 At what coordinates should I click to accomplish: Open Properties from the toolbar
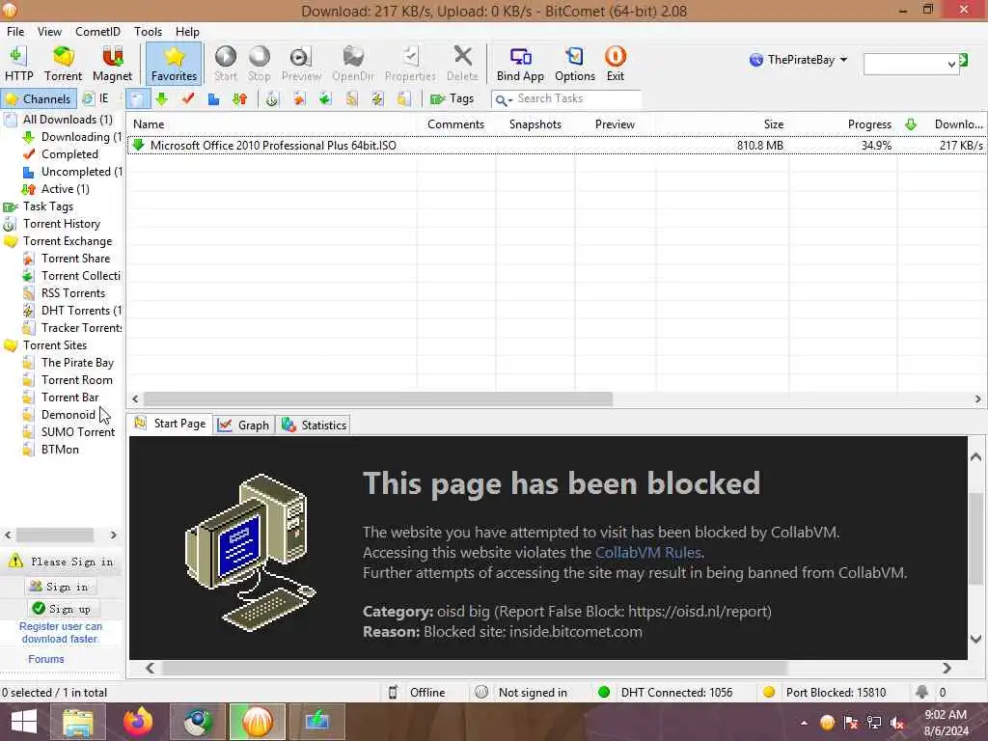click(410, 64)
